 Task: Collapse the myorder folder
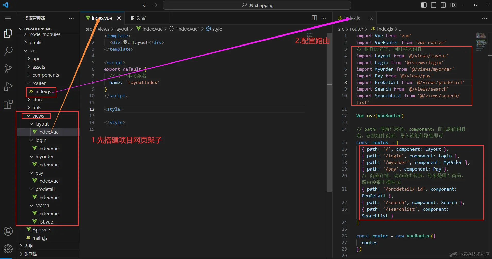(44, 157)
